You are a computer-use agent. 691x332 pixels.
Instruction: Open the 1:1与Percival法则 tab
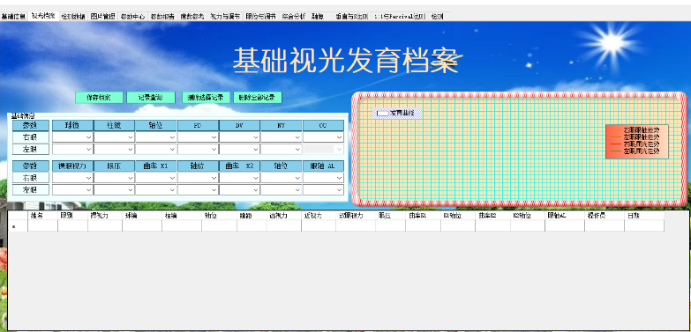[400, 17]
